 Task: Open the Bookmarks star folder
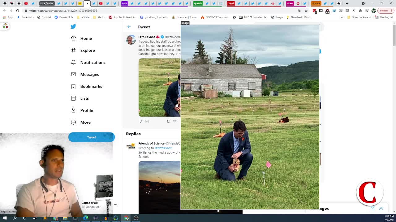click(x=25, y=17)
